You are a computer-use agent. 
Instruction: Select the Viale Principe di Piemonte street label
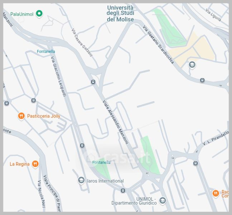pos(52,193)
